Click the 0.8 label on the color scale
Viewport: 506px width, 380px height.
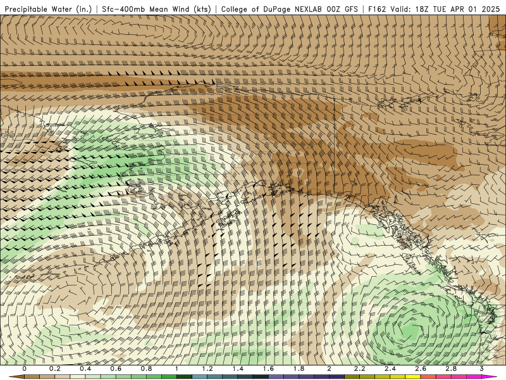(x=147, y=369)
